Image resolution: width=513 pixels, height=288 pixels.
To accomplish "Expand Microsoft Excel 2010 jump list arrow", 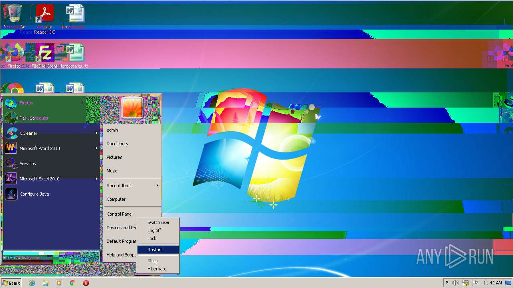I will tap(97, 179).
